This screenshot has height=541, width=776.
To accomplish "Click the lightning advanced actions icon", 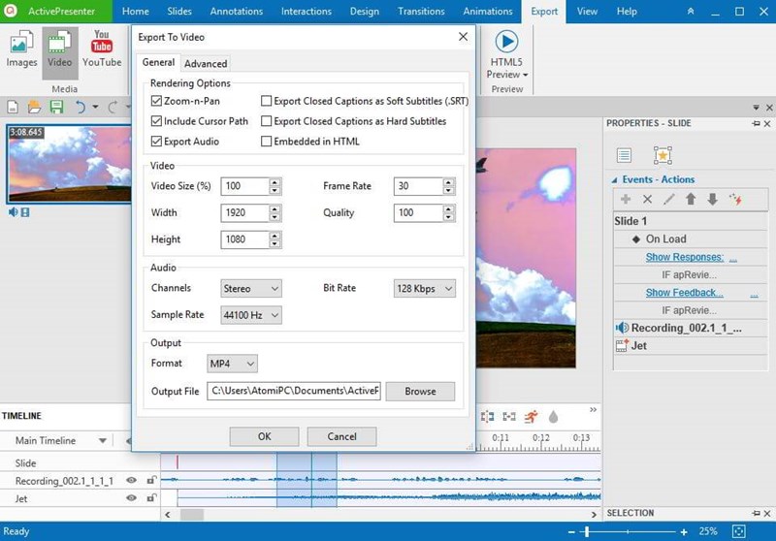I will point(735,200).
